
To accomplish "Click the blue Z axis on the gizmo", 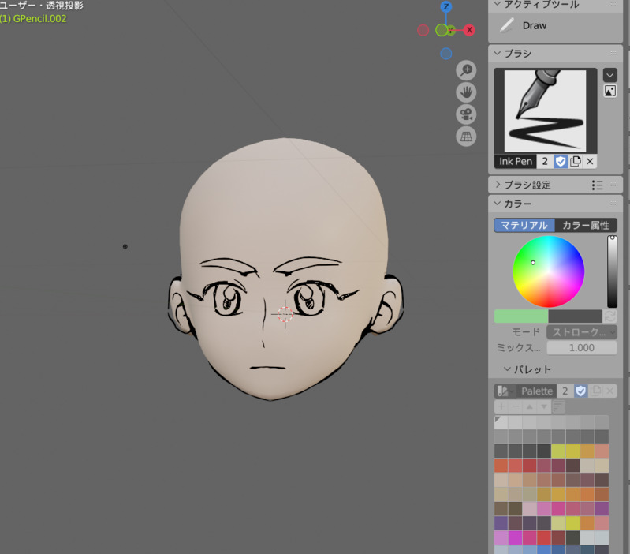I will (446, 6).
